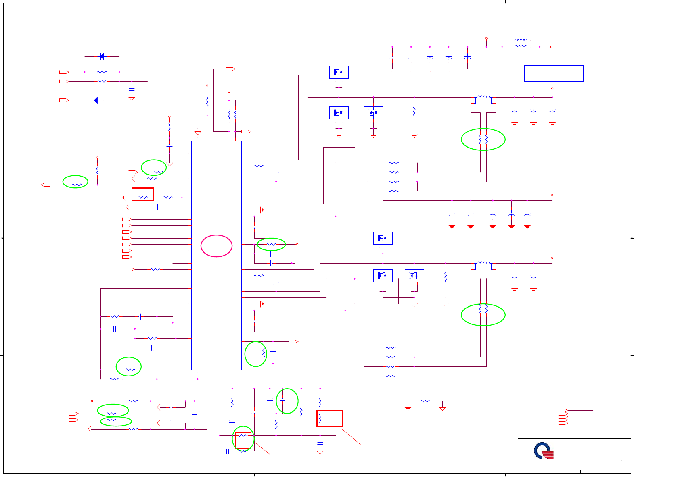Select the paired inductors at the top right rail
This screenshot has height=480, width=680.
point(521,43)
